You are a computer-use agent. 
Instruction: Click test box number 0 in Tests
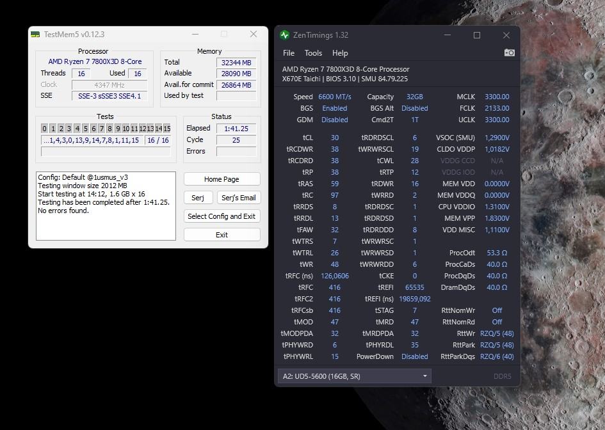click(x=44, y=129)
